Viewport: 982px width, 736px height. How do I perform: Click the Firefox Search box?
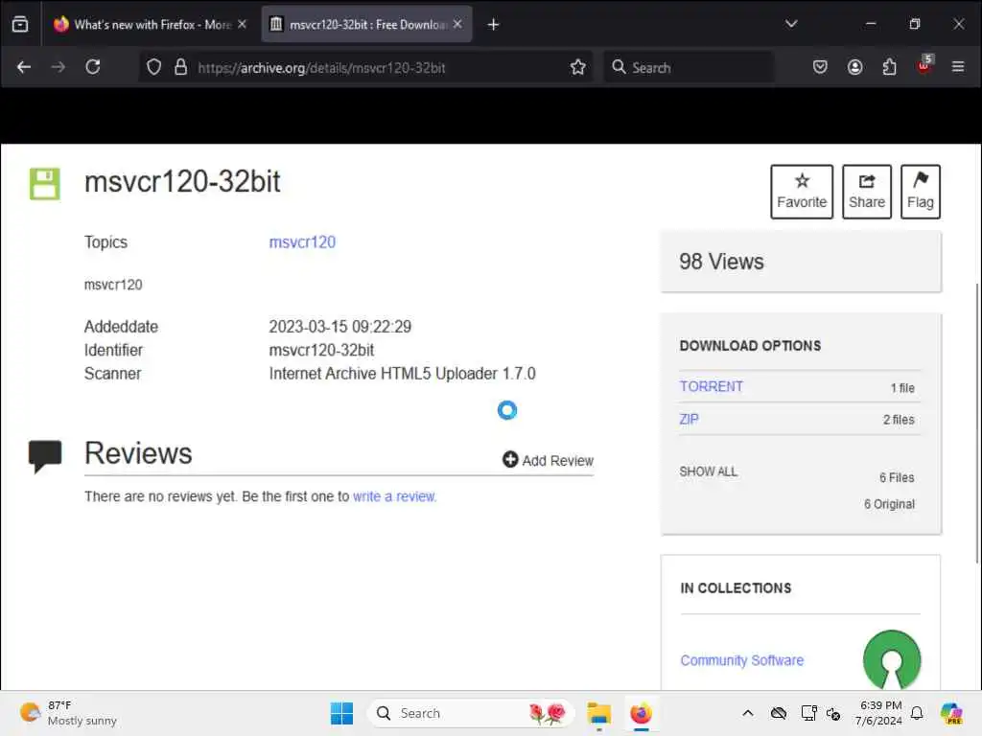689,67
